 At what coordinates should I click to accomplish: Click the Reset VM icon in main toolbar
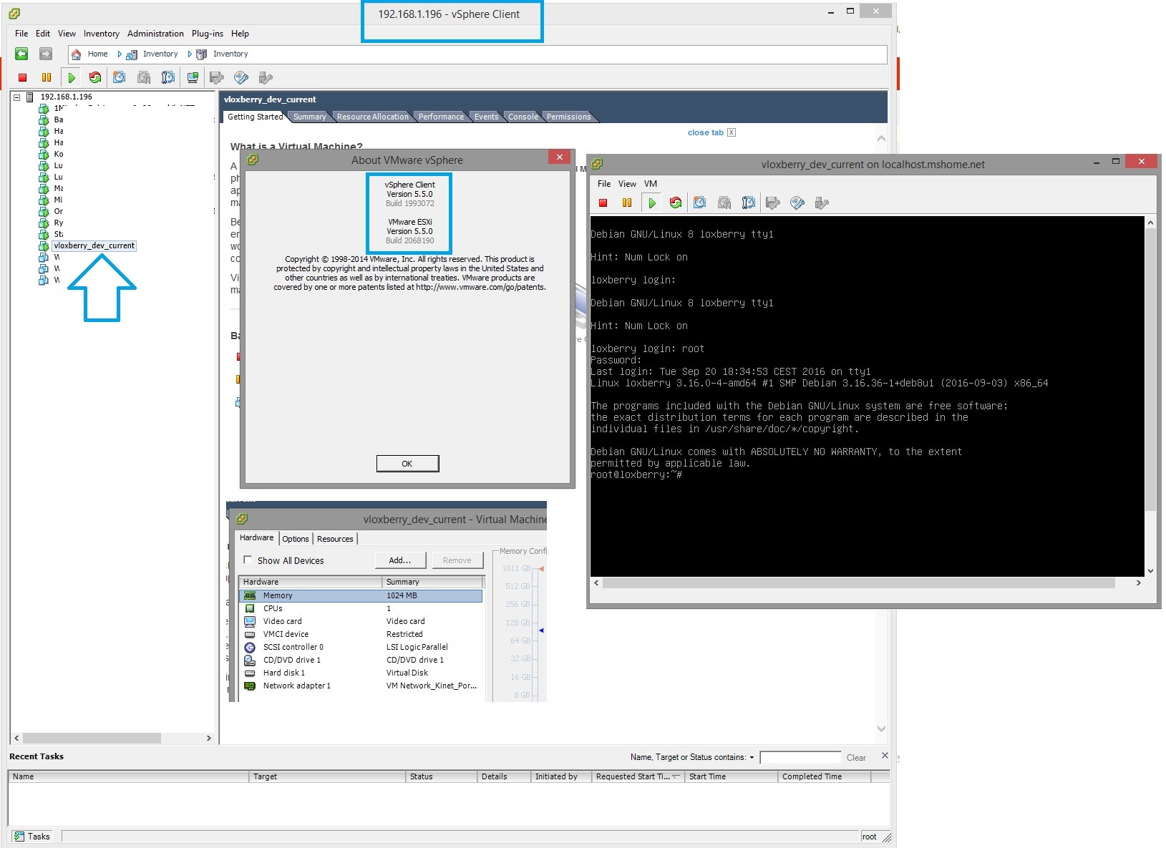click(x=95, y=77)
